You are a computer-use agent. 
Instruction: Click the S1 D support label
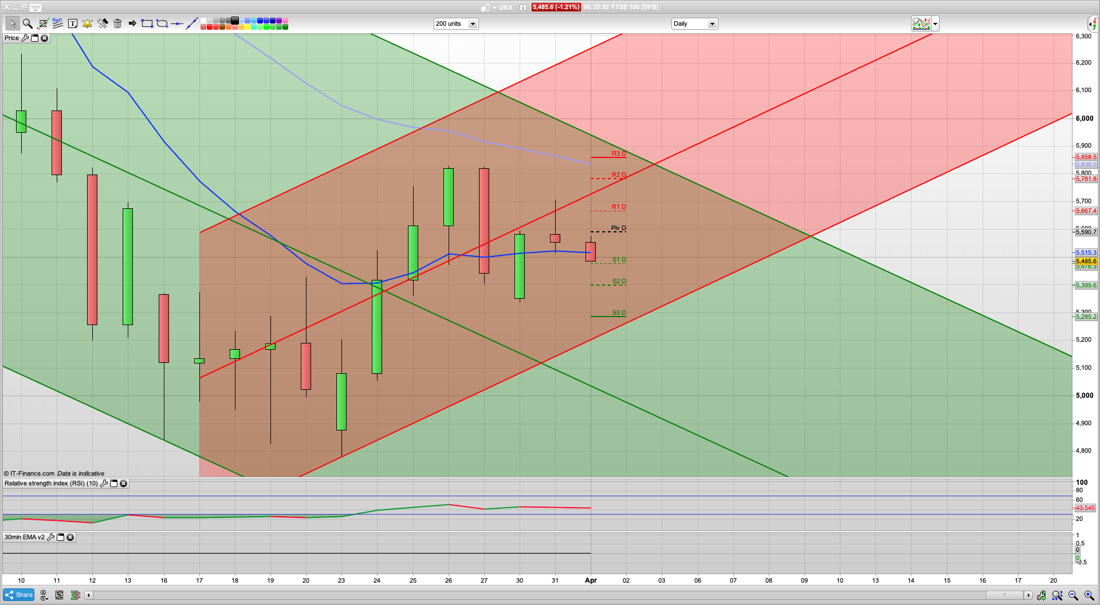pyautogui.click(x=619, y=259)
